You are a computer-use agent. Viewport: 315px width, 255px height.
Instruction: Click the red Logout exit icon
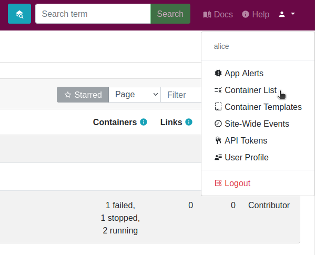(218, 183)
